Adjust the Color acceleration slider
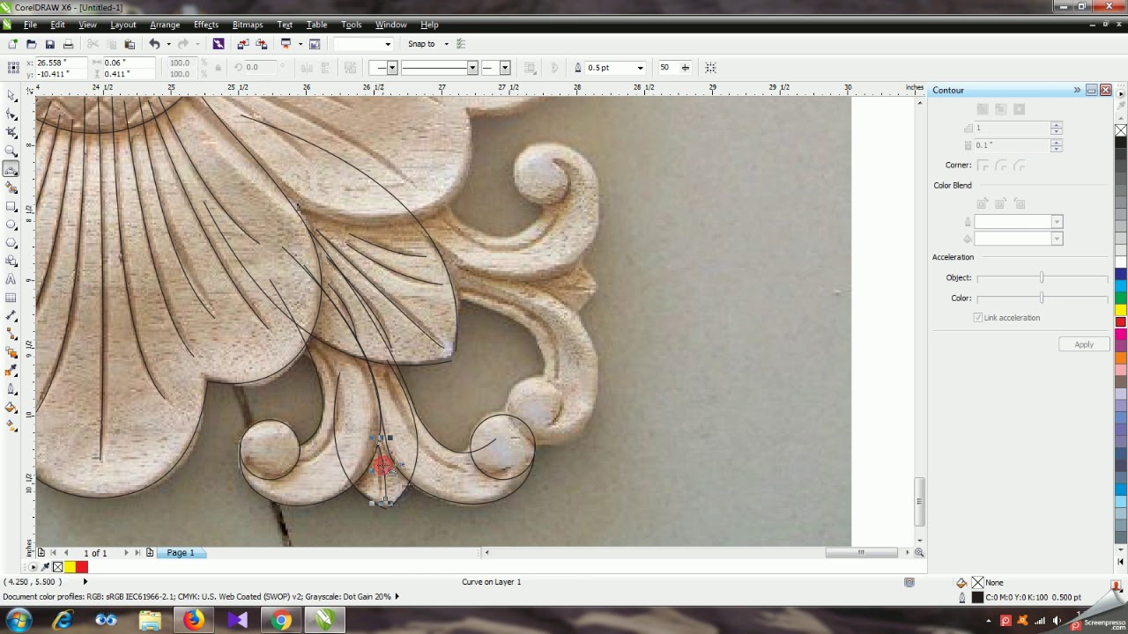Image resolution: width=1128 pixels, height=634 pixels. click(1042, 299)
